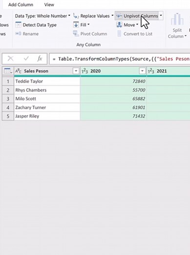Click the value 55700 cell
Screen dimensions: 190x255
[x=113, y=90]
